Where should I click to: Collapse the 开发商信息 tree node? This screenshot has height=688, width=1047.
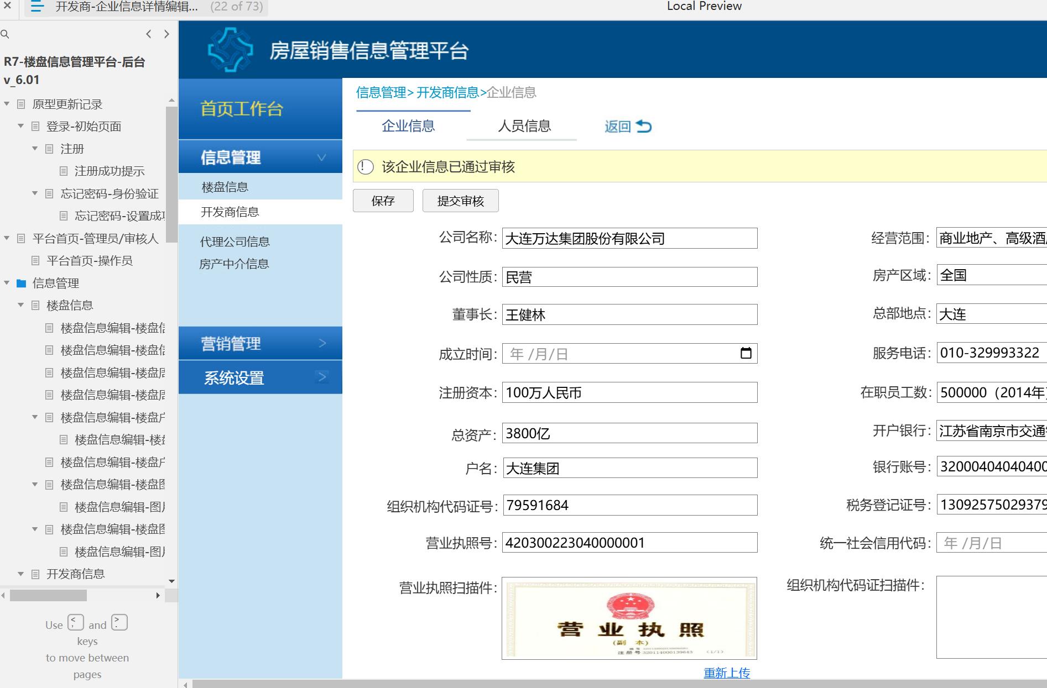[21, 574]
